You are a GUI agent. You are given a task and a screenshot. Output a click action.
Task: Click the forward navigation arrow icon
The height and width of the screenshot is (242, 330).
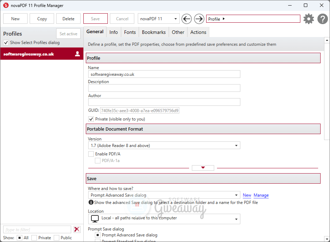click(x=199, y=19)
